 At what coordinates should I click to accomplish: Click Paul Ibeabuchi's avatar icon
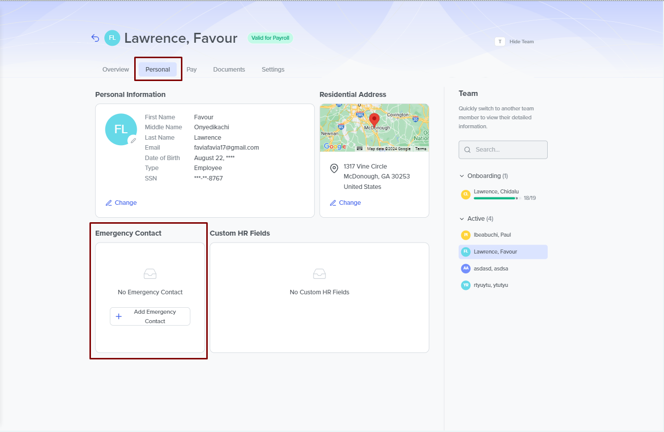point(466,235)
